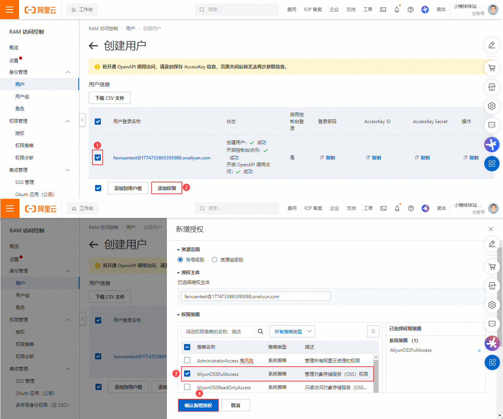Open the API floating icon on the upper page
Viewport: 503px width, 419px height.
click(x=492, y=87)
